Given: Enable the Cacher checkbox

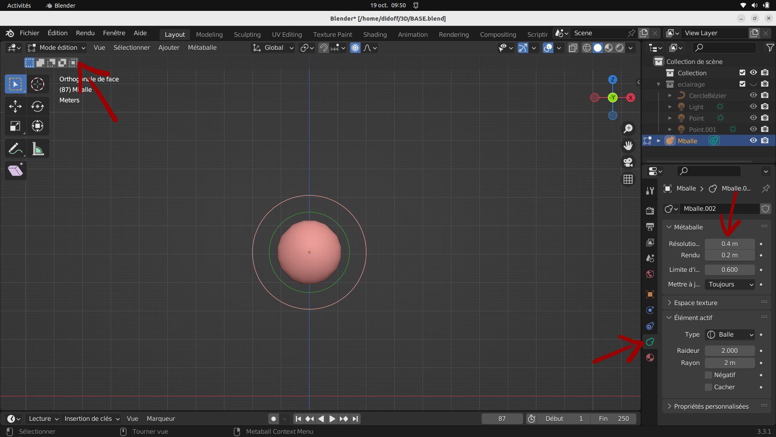Looking at the screenshot, I should 709,387.
